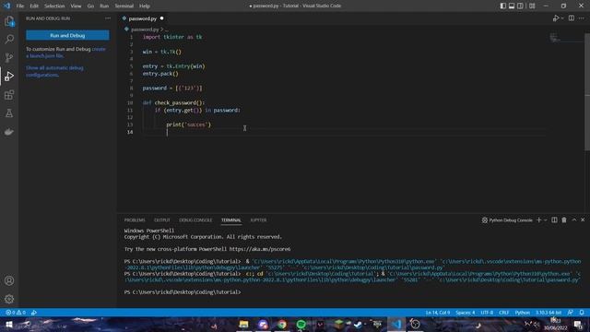590x332 pixels.
Task: Switch to the Problems panel tab
Action: tap(135, 219)
